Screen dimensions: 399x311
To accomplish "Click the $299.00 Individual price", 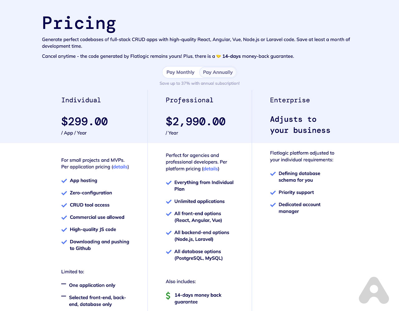I will 84,121.
